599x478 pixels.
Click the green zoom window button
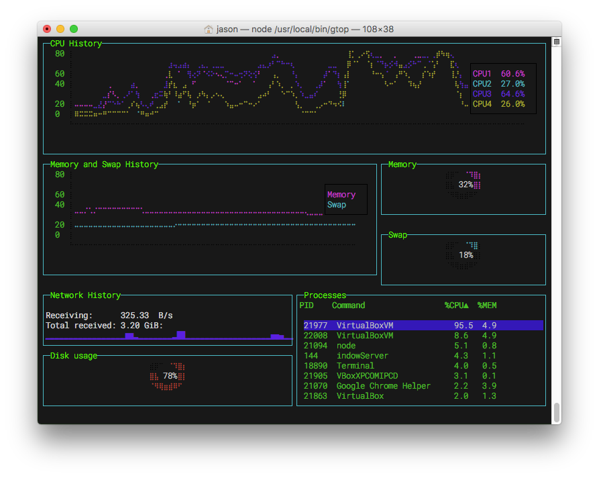point(74,29)
